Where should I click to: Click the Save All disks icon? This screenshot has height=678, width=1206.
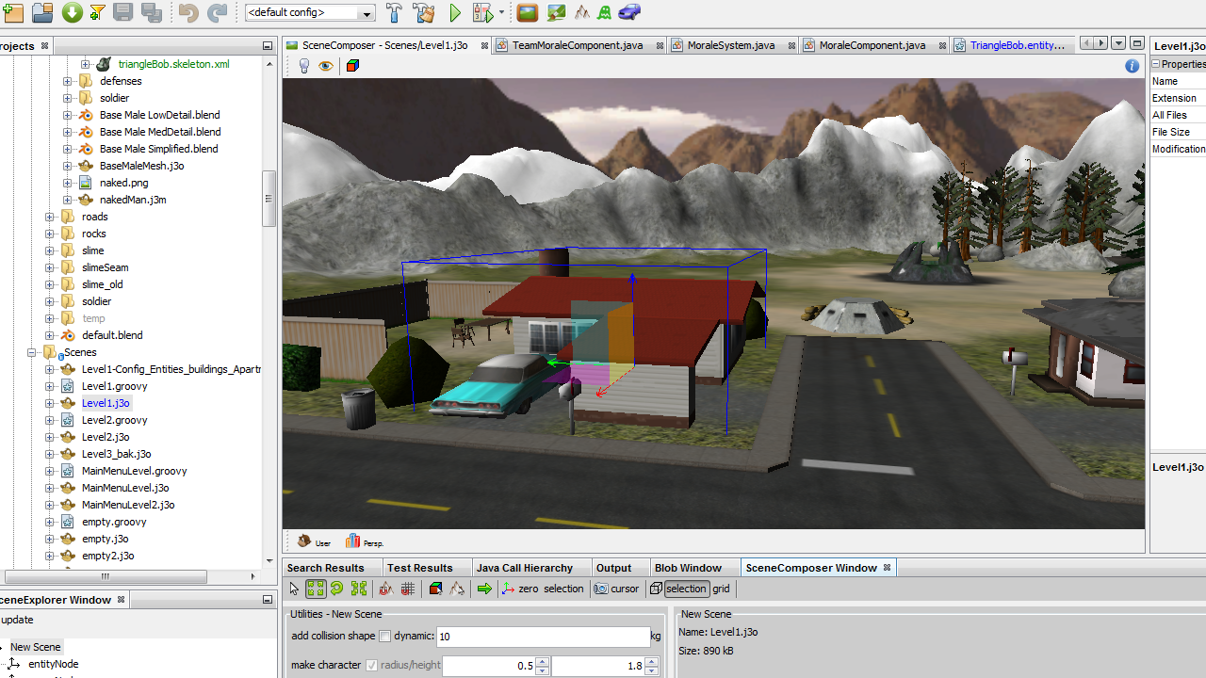click(151, 13)
